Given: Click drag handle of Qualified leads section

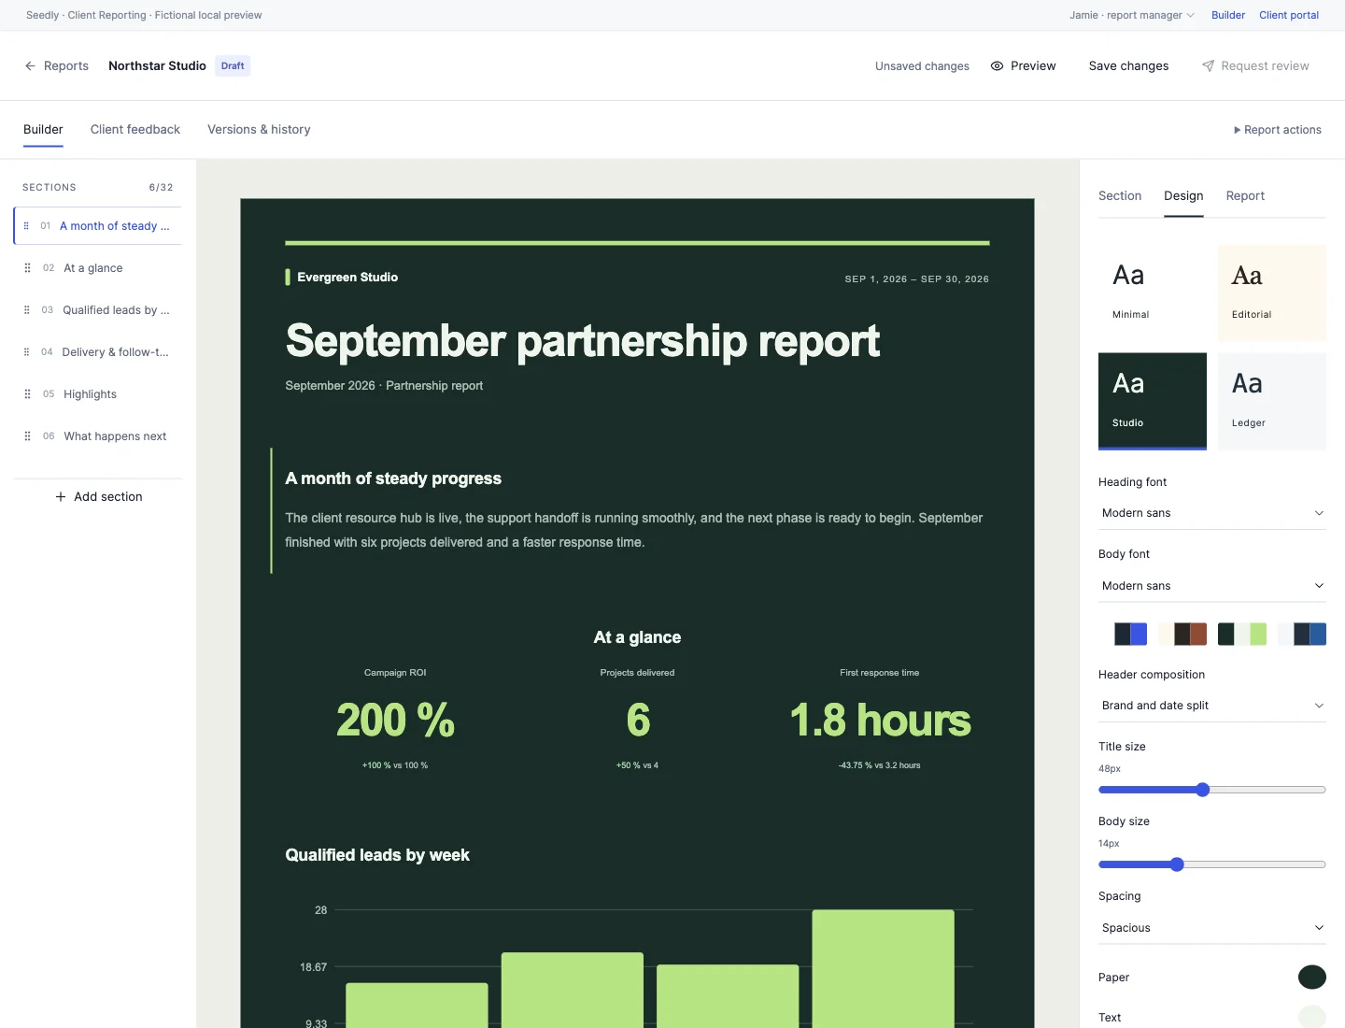Looking at the screenshot, I should click(x=27, y=310).
